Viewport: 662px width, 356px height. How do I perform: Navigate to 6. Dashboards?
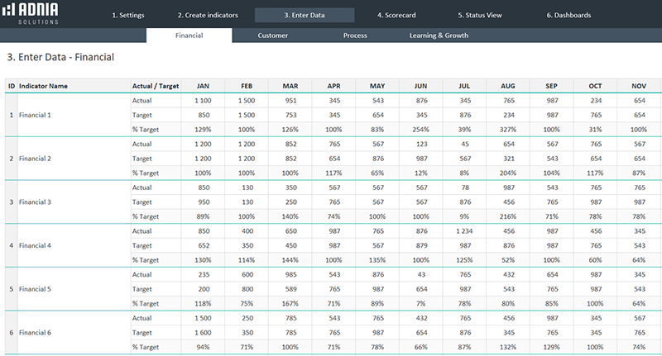point(568,15)
